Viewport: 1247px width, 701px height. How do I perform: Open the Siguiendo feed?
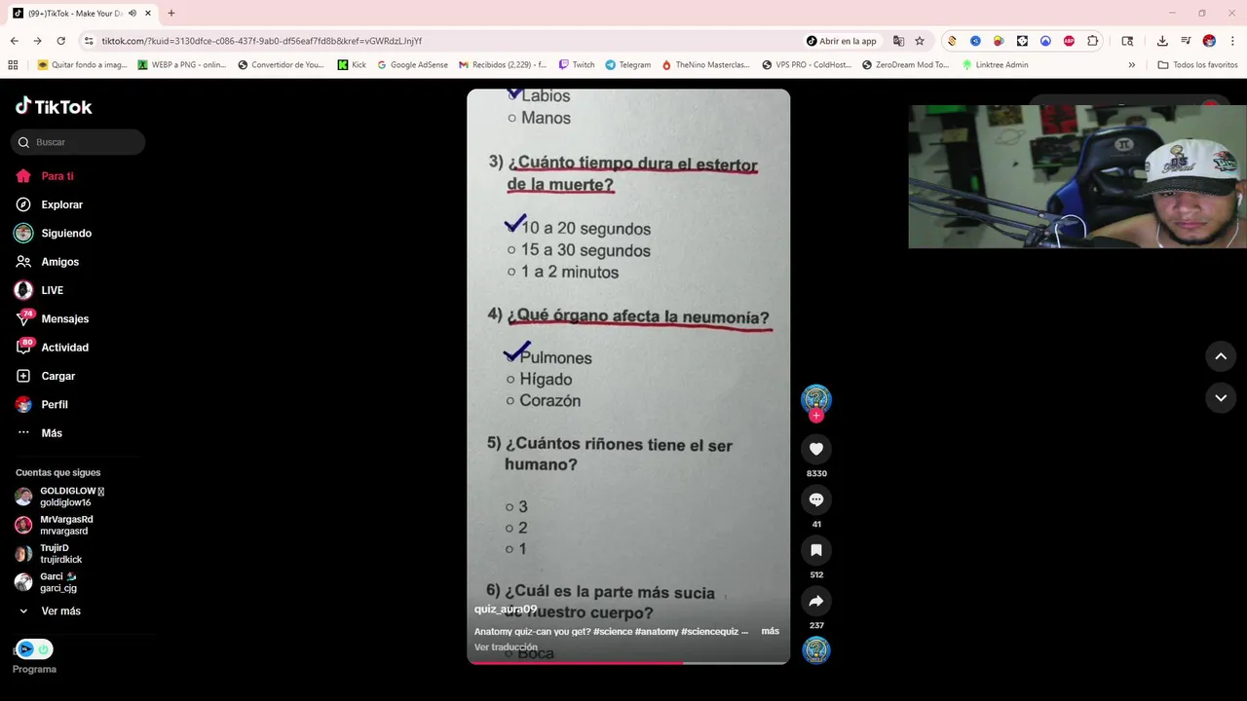pyautogui.click(x=53, y=234)
